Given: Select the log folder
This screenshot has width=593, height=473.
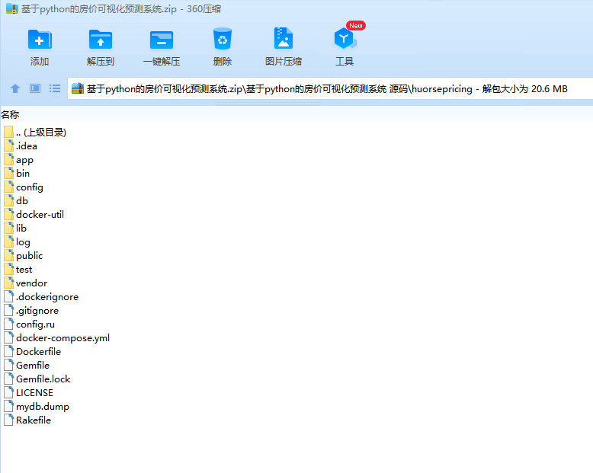Looking at the screenshot, I should tap(17, 241).
